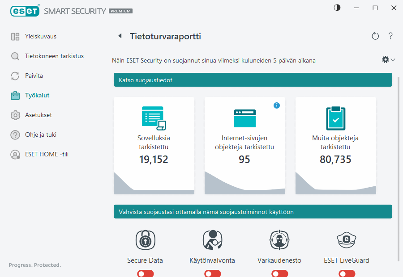Go back using the arrow near Tietoturvaportti
This screenshot has width=403, height=277.
tap(119, 35)
